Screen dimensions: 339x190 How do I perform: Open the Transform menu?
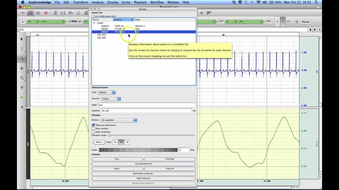(80, 2)
